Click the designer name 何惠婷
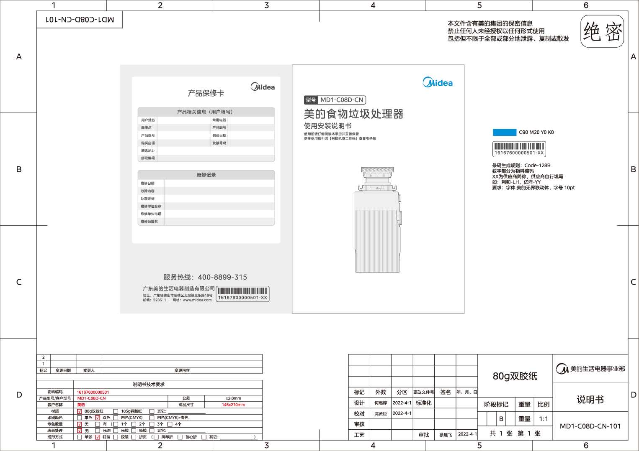 tap(381, 403)
